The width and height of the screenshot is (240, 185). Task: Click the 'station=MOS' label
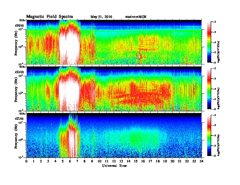click(136, 17)
